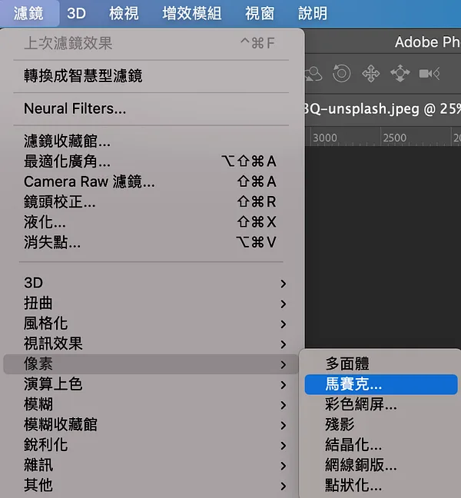
Task: Choose 點狀化...
Action: 381,486
